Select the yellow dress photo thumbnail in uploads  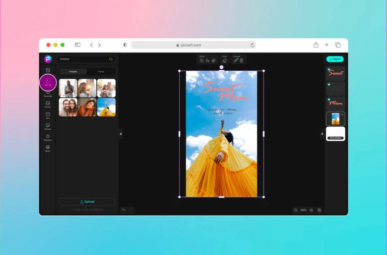[106, 107]
